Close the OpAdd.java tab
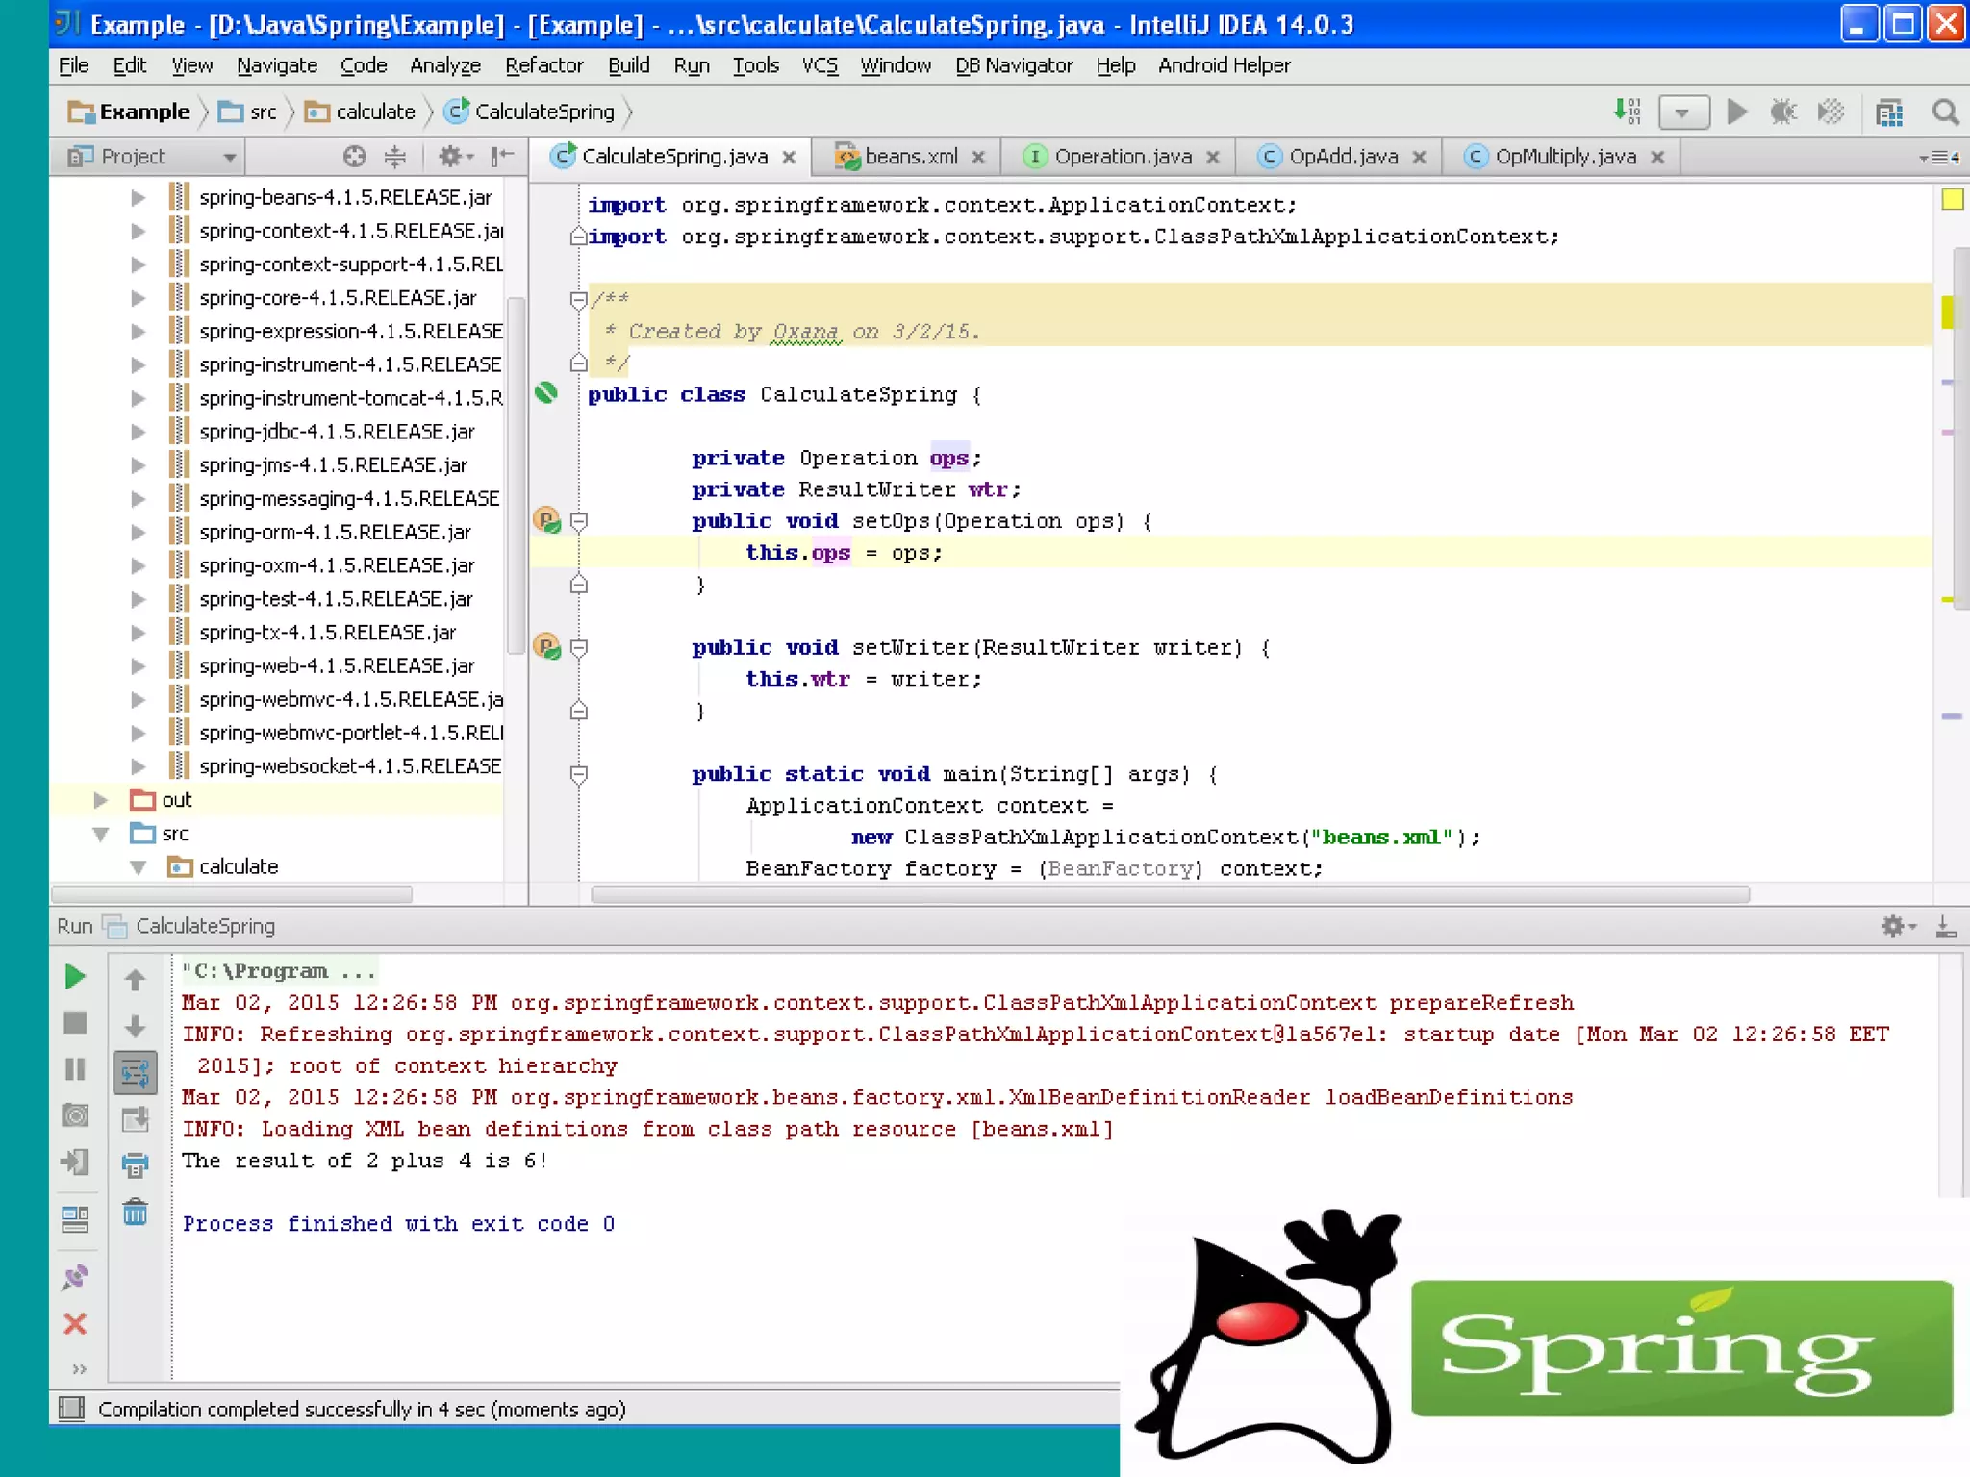1970x1477 pixels. tap(1419, 158)
